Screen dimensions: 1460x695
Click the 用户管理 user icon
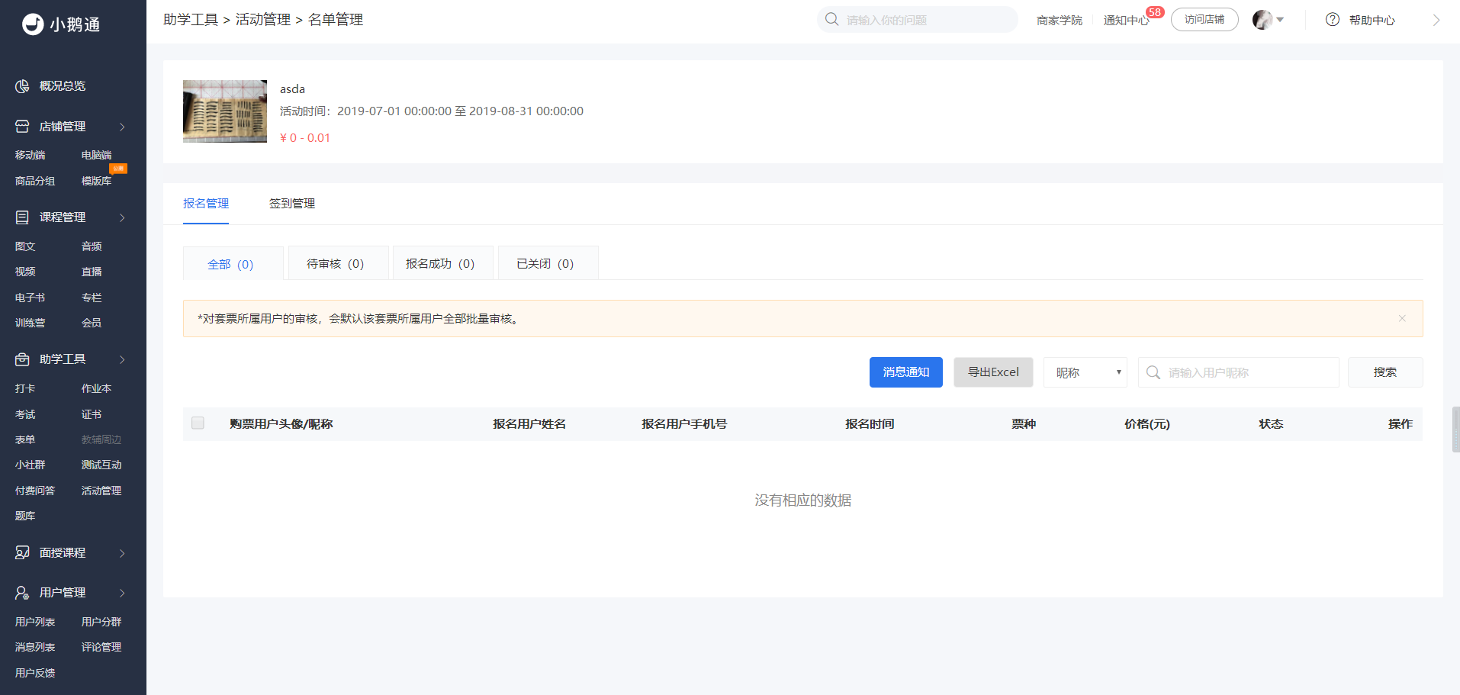pos(22,593)
